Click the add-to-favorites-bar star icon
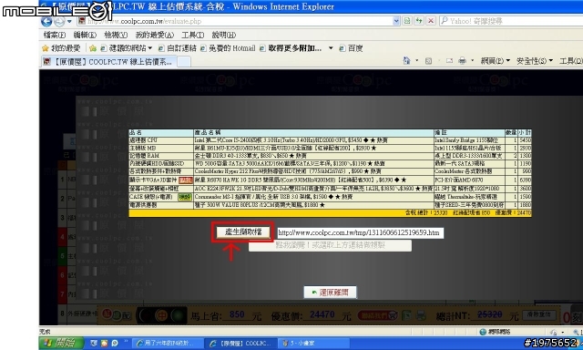 (93, 48)
